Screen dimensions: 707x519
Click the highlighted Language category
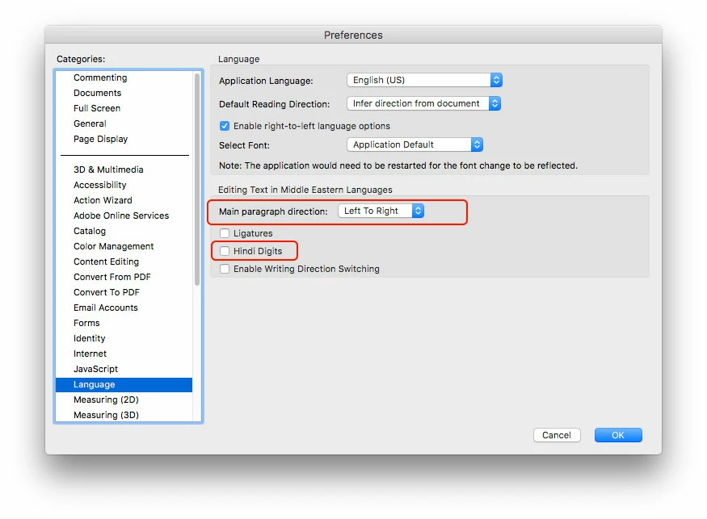(124, 384)
